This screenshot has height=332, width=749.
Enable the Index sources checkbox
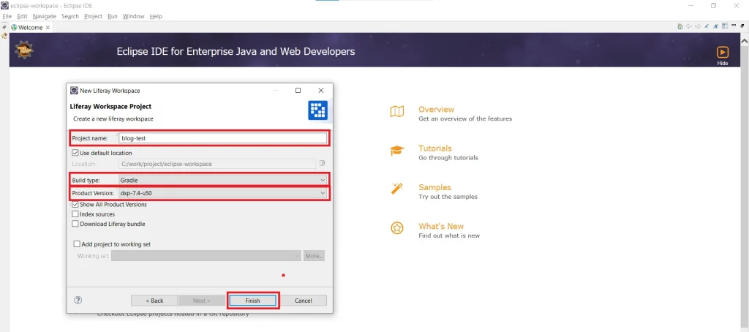[75, 214]
